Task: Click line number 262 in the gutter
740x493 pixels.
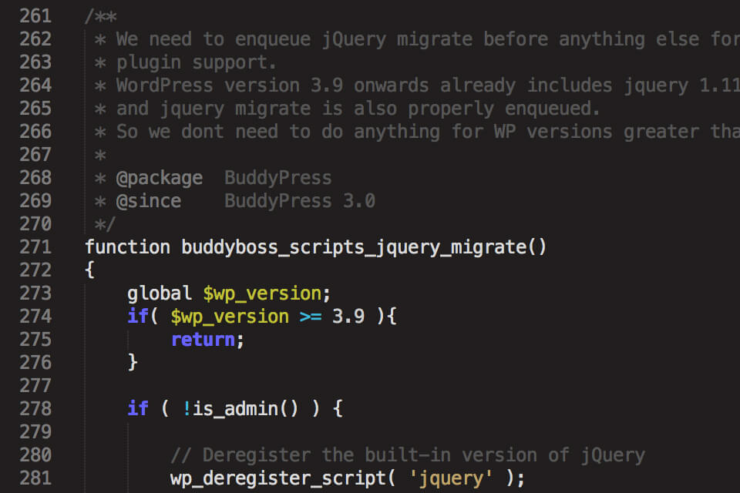Action: pos(35,39)
